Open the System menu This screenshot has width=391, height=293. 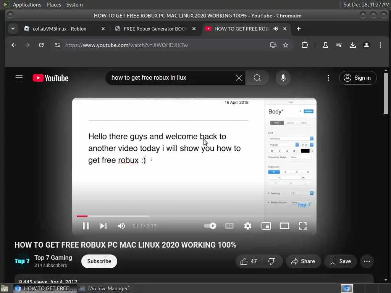[x=74, y=5]
